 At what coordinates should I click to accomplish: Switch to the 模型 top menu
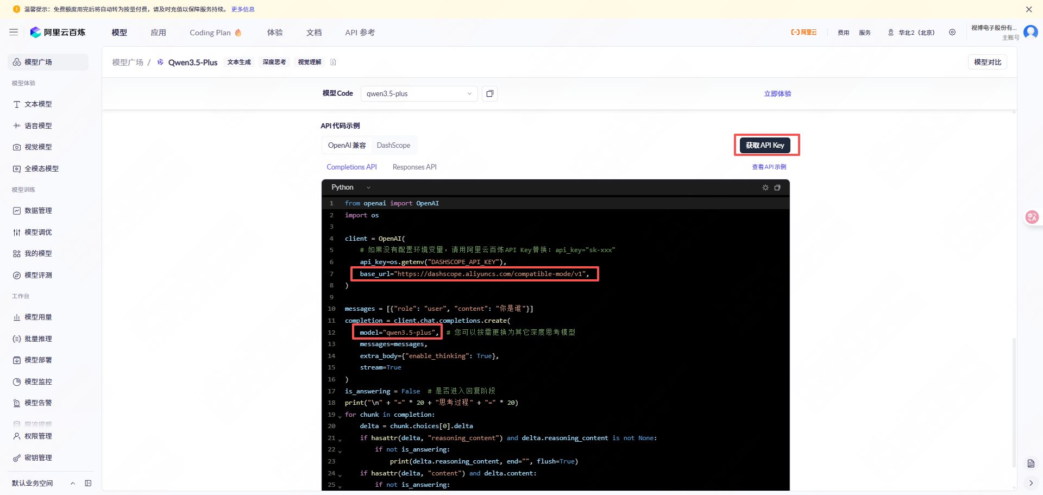click(120, 33)
